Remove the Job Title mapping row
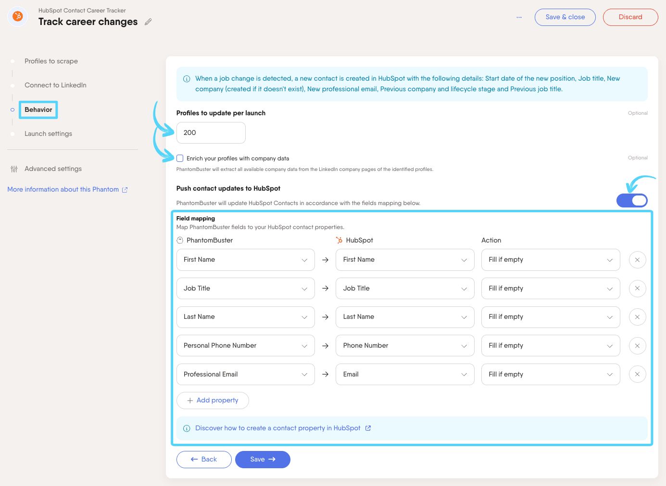The height and width of the screenshot is (486, 666). pyautogui.click(x=637, y=289)
